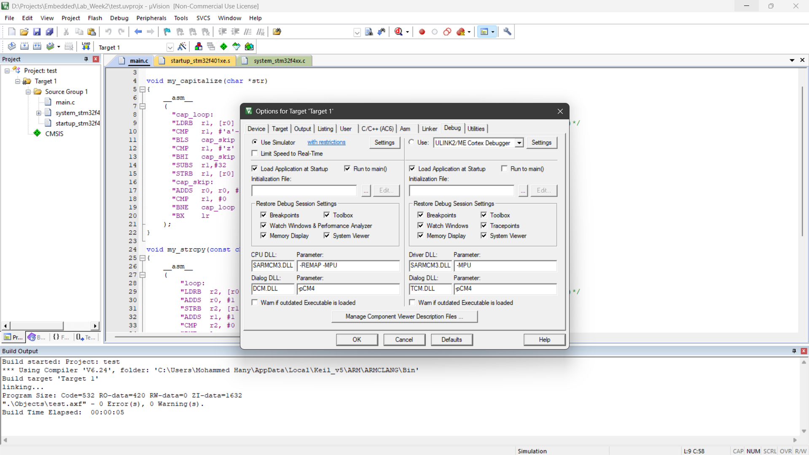Click the Manage Run-Time Environment green diamond icon
809x455 pixels.
click(x=224, y=46)
